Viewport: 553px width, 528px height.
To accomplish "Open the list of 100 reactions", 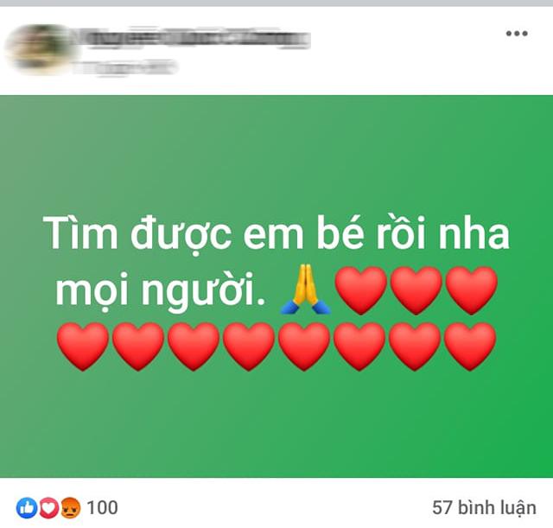I will pos(102,508).
